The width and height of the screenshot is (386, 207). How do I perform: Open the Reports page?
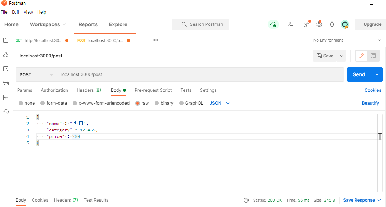click(x=88, y=24)
